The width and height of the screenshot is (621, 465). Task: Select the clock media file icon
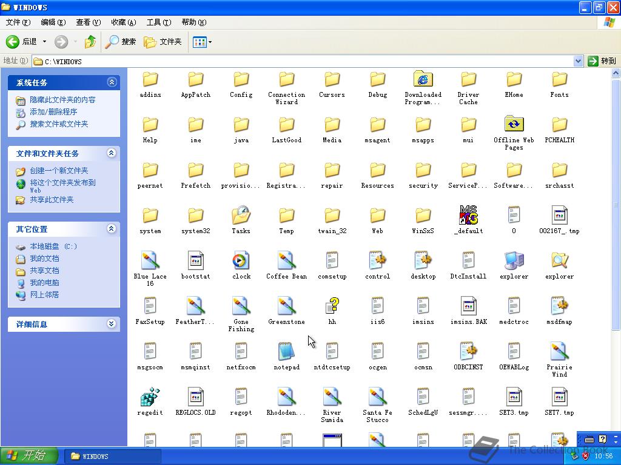(x=241, y=260)
